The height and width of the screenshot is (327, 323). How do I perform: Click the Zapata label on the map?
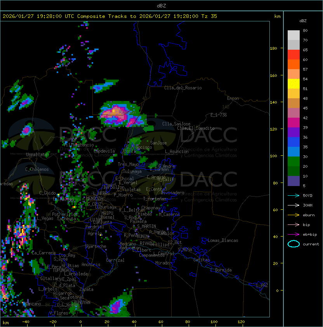click(x=86, y=289)
